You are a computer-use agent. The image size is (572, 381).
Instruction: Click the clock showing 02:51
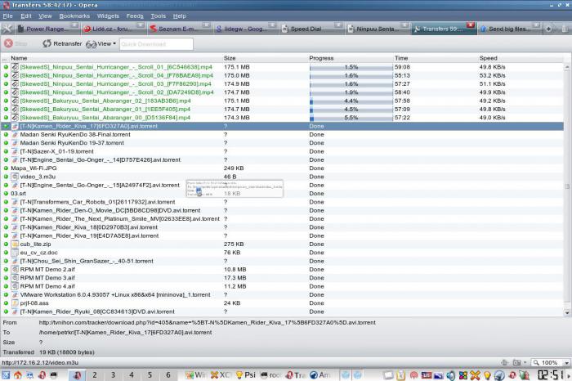point(551,374)
